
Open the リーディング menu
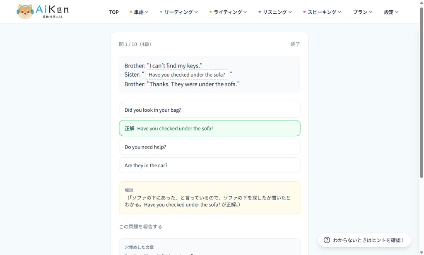click(179, 12)
